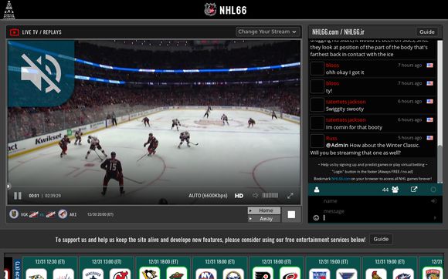The width and height of the screenshot is (448, 279).
Task: Open the AUTO (6600Kbps) quality selector
Action: tap(208, 196)
